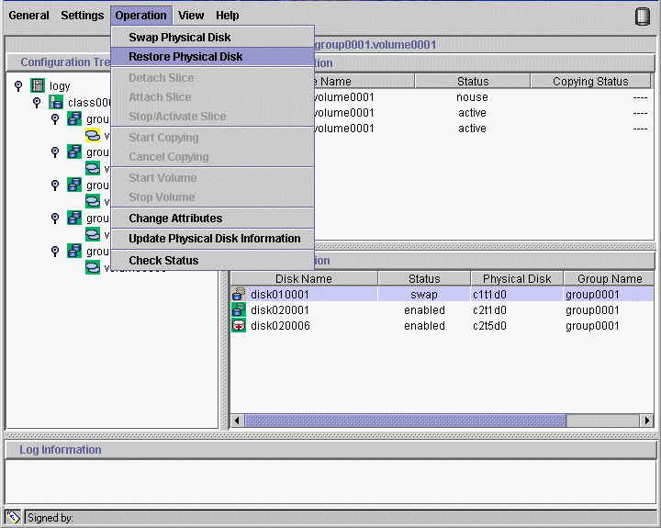Click the disk020001 disk icon
This screenshot has height=528, width=661.
click(x=239, y=309)
